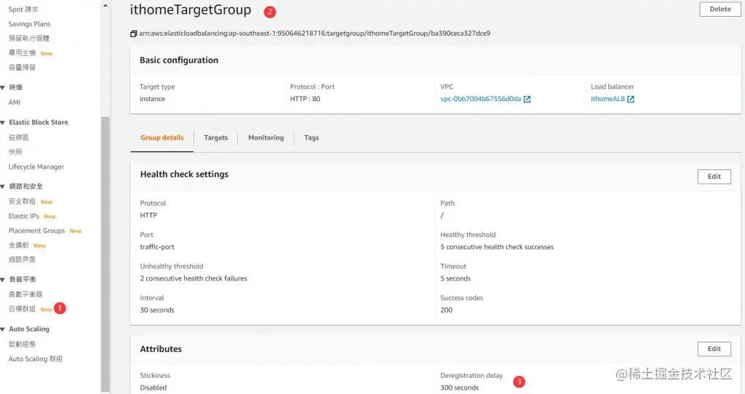This screenshot has width=745, height=394.
Task: Select the 'Disabled' stickiness value
Action: pyautogui.click(x=153, y=388)
